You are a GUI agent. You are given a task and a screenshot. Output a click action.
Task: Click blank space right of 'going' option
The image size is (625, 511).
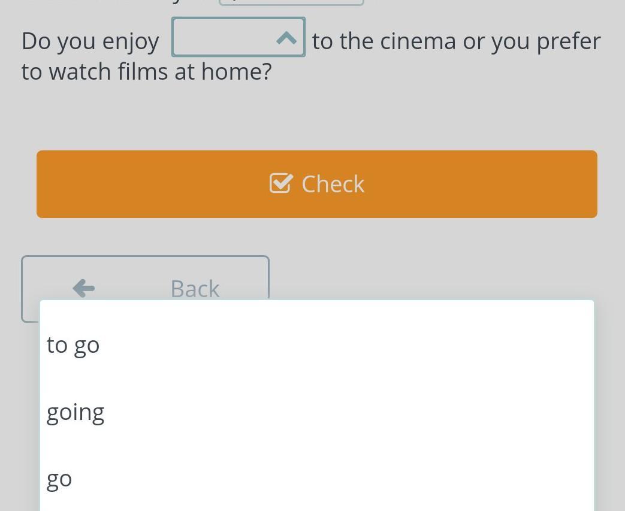[347, 413]
